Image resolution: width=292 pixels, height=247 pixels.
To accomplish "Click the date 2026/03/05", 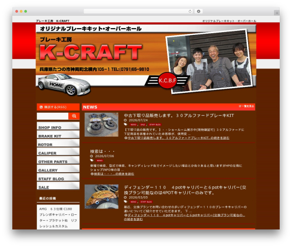I will pyautogui.click(x=138, y=197).
